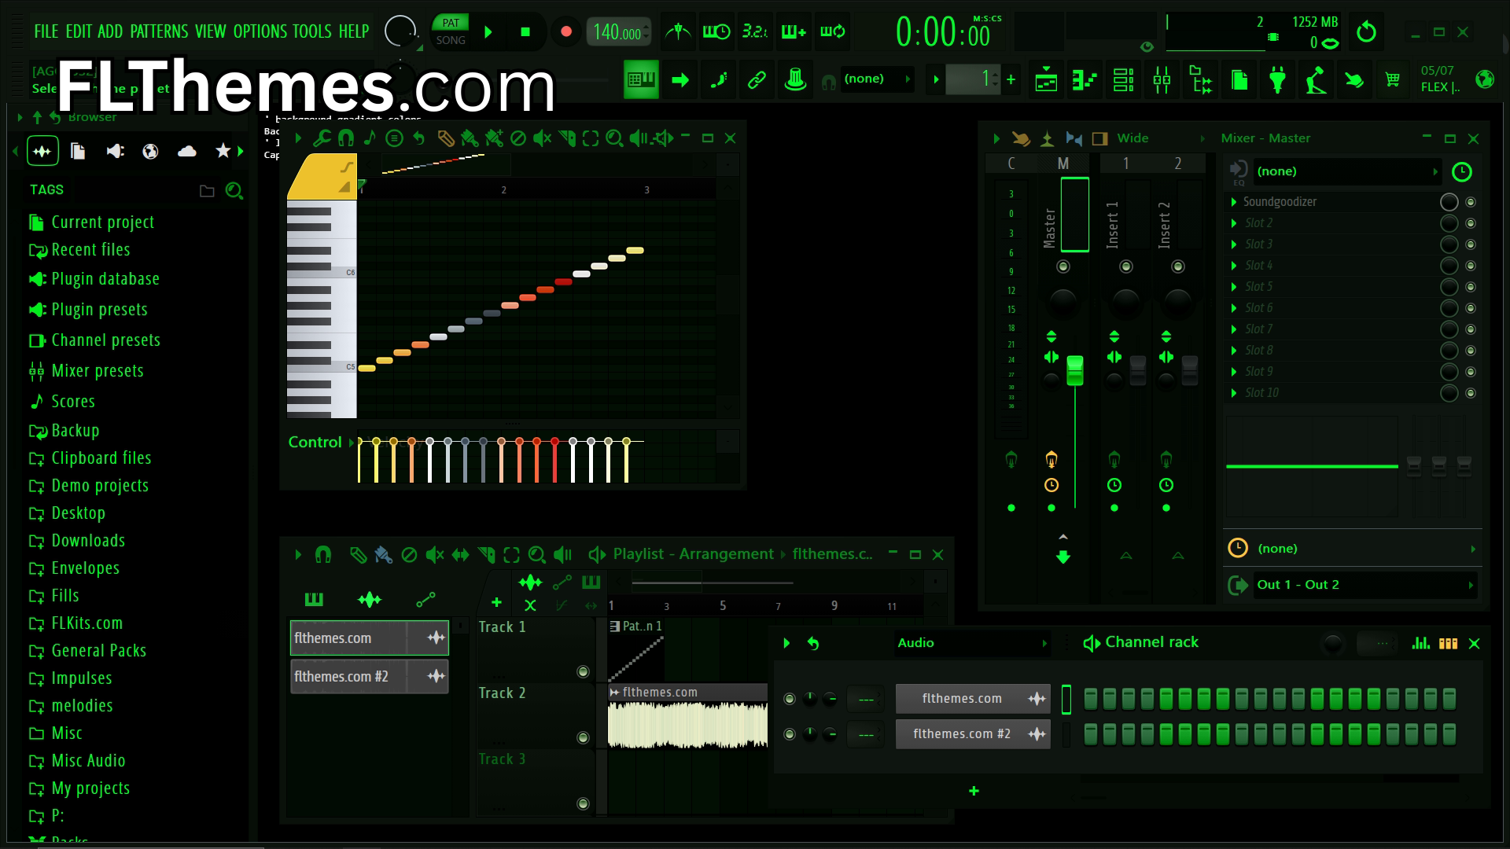Select the browser files document tab
The image size is (1510, 849).
(78, 151)
